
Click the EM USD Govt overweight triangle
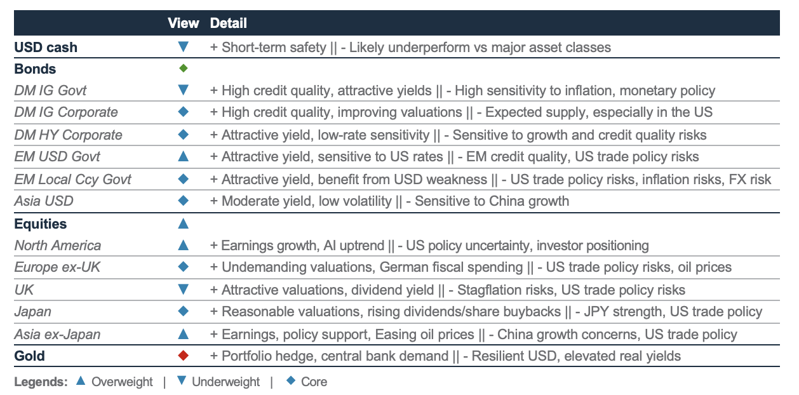tap(184, 156)
